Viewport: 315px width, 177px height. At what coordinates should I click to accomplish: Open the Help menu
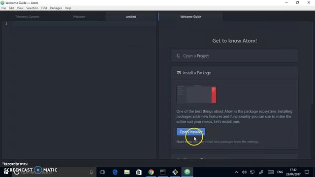(x=68, y=8)
